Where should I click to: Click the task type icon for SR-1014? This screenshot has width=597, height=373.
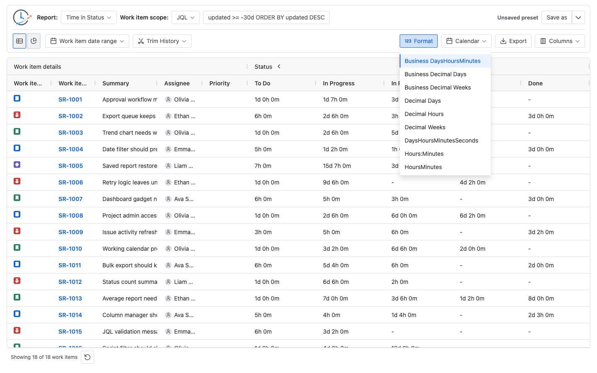17,314
